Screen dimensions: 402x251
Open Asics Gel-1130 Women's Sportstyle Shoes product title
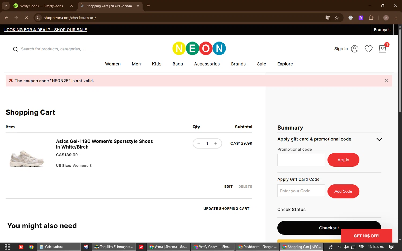tap(105, 144)
